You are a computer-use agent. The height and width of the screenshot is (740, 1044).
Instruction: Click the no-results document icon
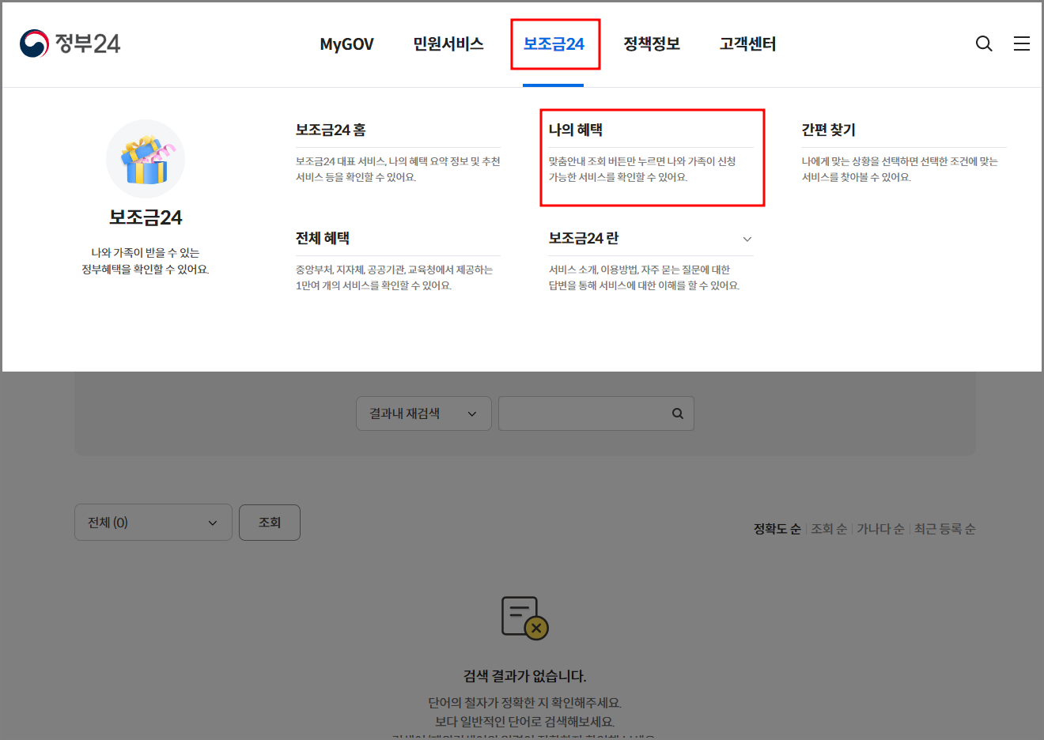coord(524,618)
